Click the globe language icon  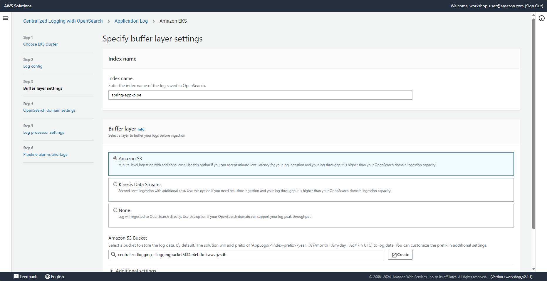(47, 277)
